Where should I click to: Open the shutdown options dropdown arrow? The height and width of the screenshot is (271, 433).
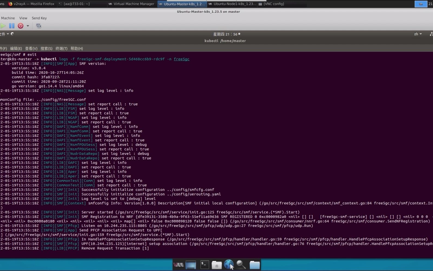point(28,26)
